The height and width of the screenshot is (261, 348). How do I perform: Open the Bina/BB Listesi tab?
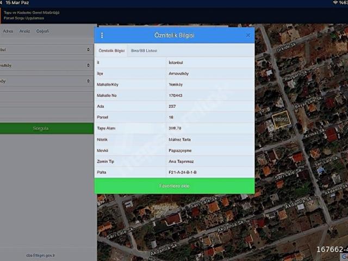144,51
